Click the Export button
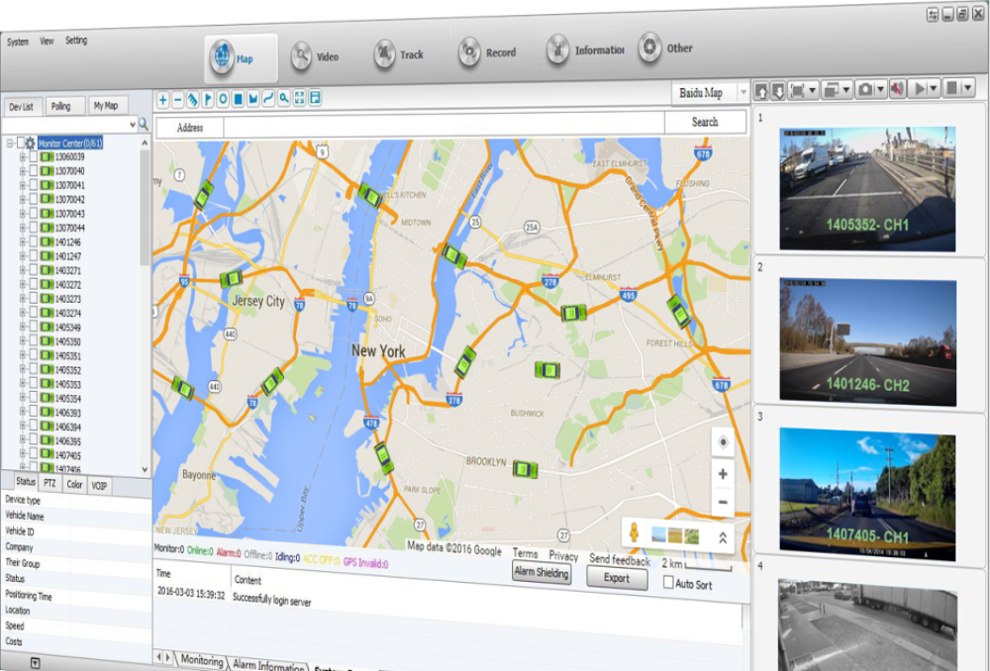Viewport: 990px width, 671px height. point(617,578)
